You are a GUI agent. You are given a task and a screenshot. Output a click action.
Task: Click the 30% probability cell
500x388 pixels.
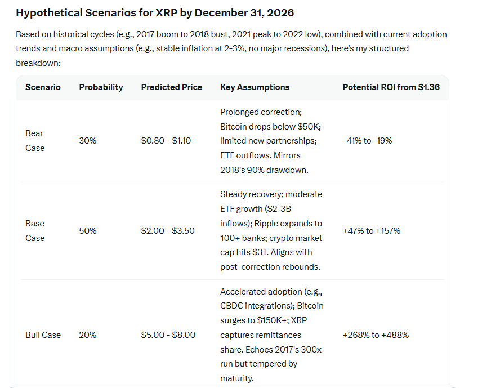pos(87,141)
